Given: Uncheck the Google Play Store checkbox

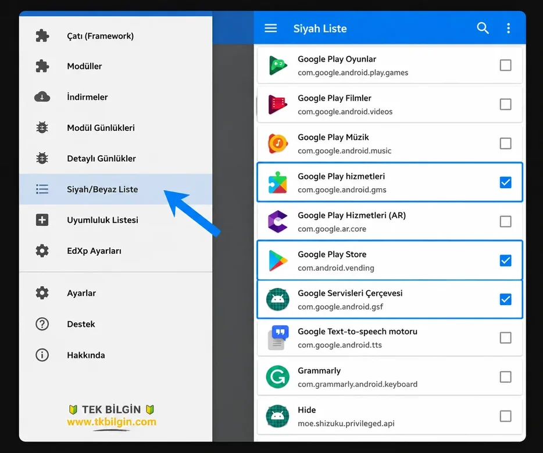Looking at the screenshot, I should coord(506,261).
